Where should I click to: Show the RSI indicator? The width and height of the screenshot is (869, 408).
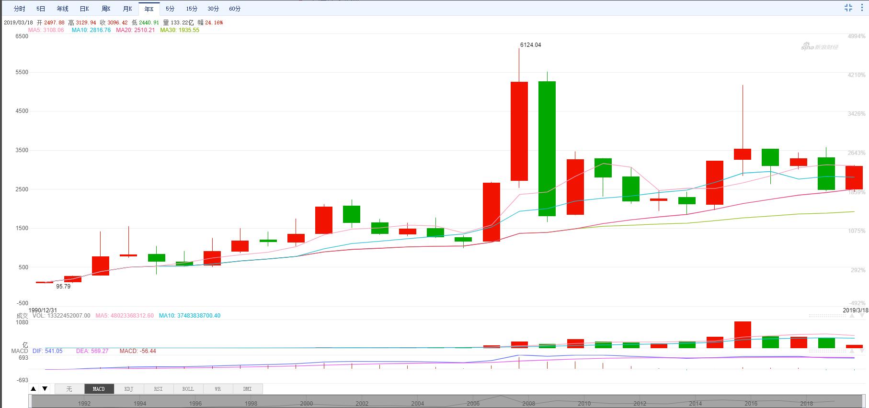coord(159,389)
